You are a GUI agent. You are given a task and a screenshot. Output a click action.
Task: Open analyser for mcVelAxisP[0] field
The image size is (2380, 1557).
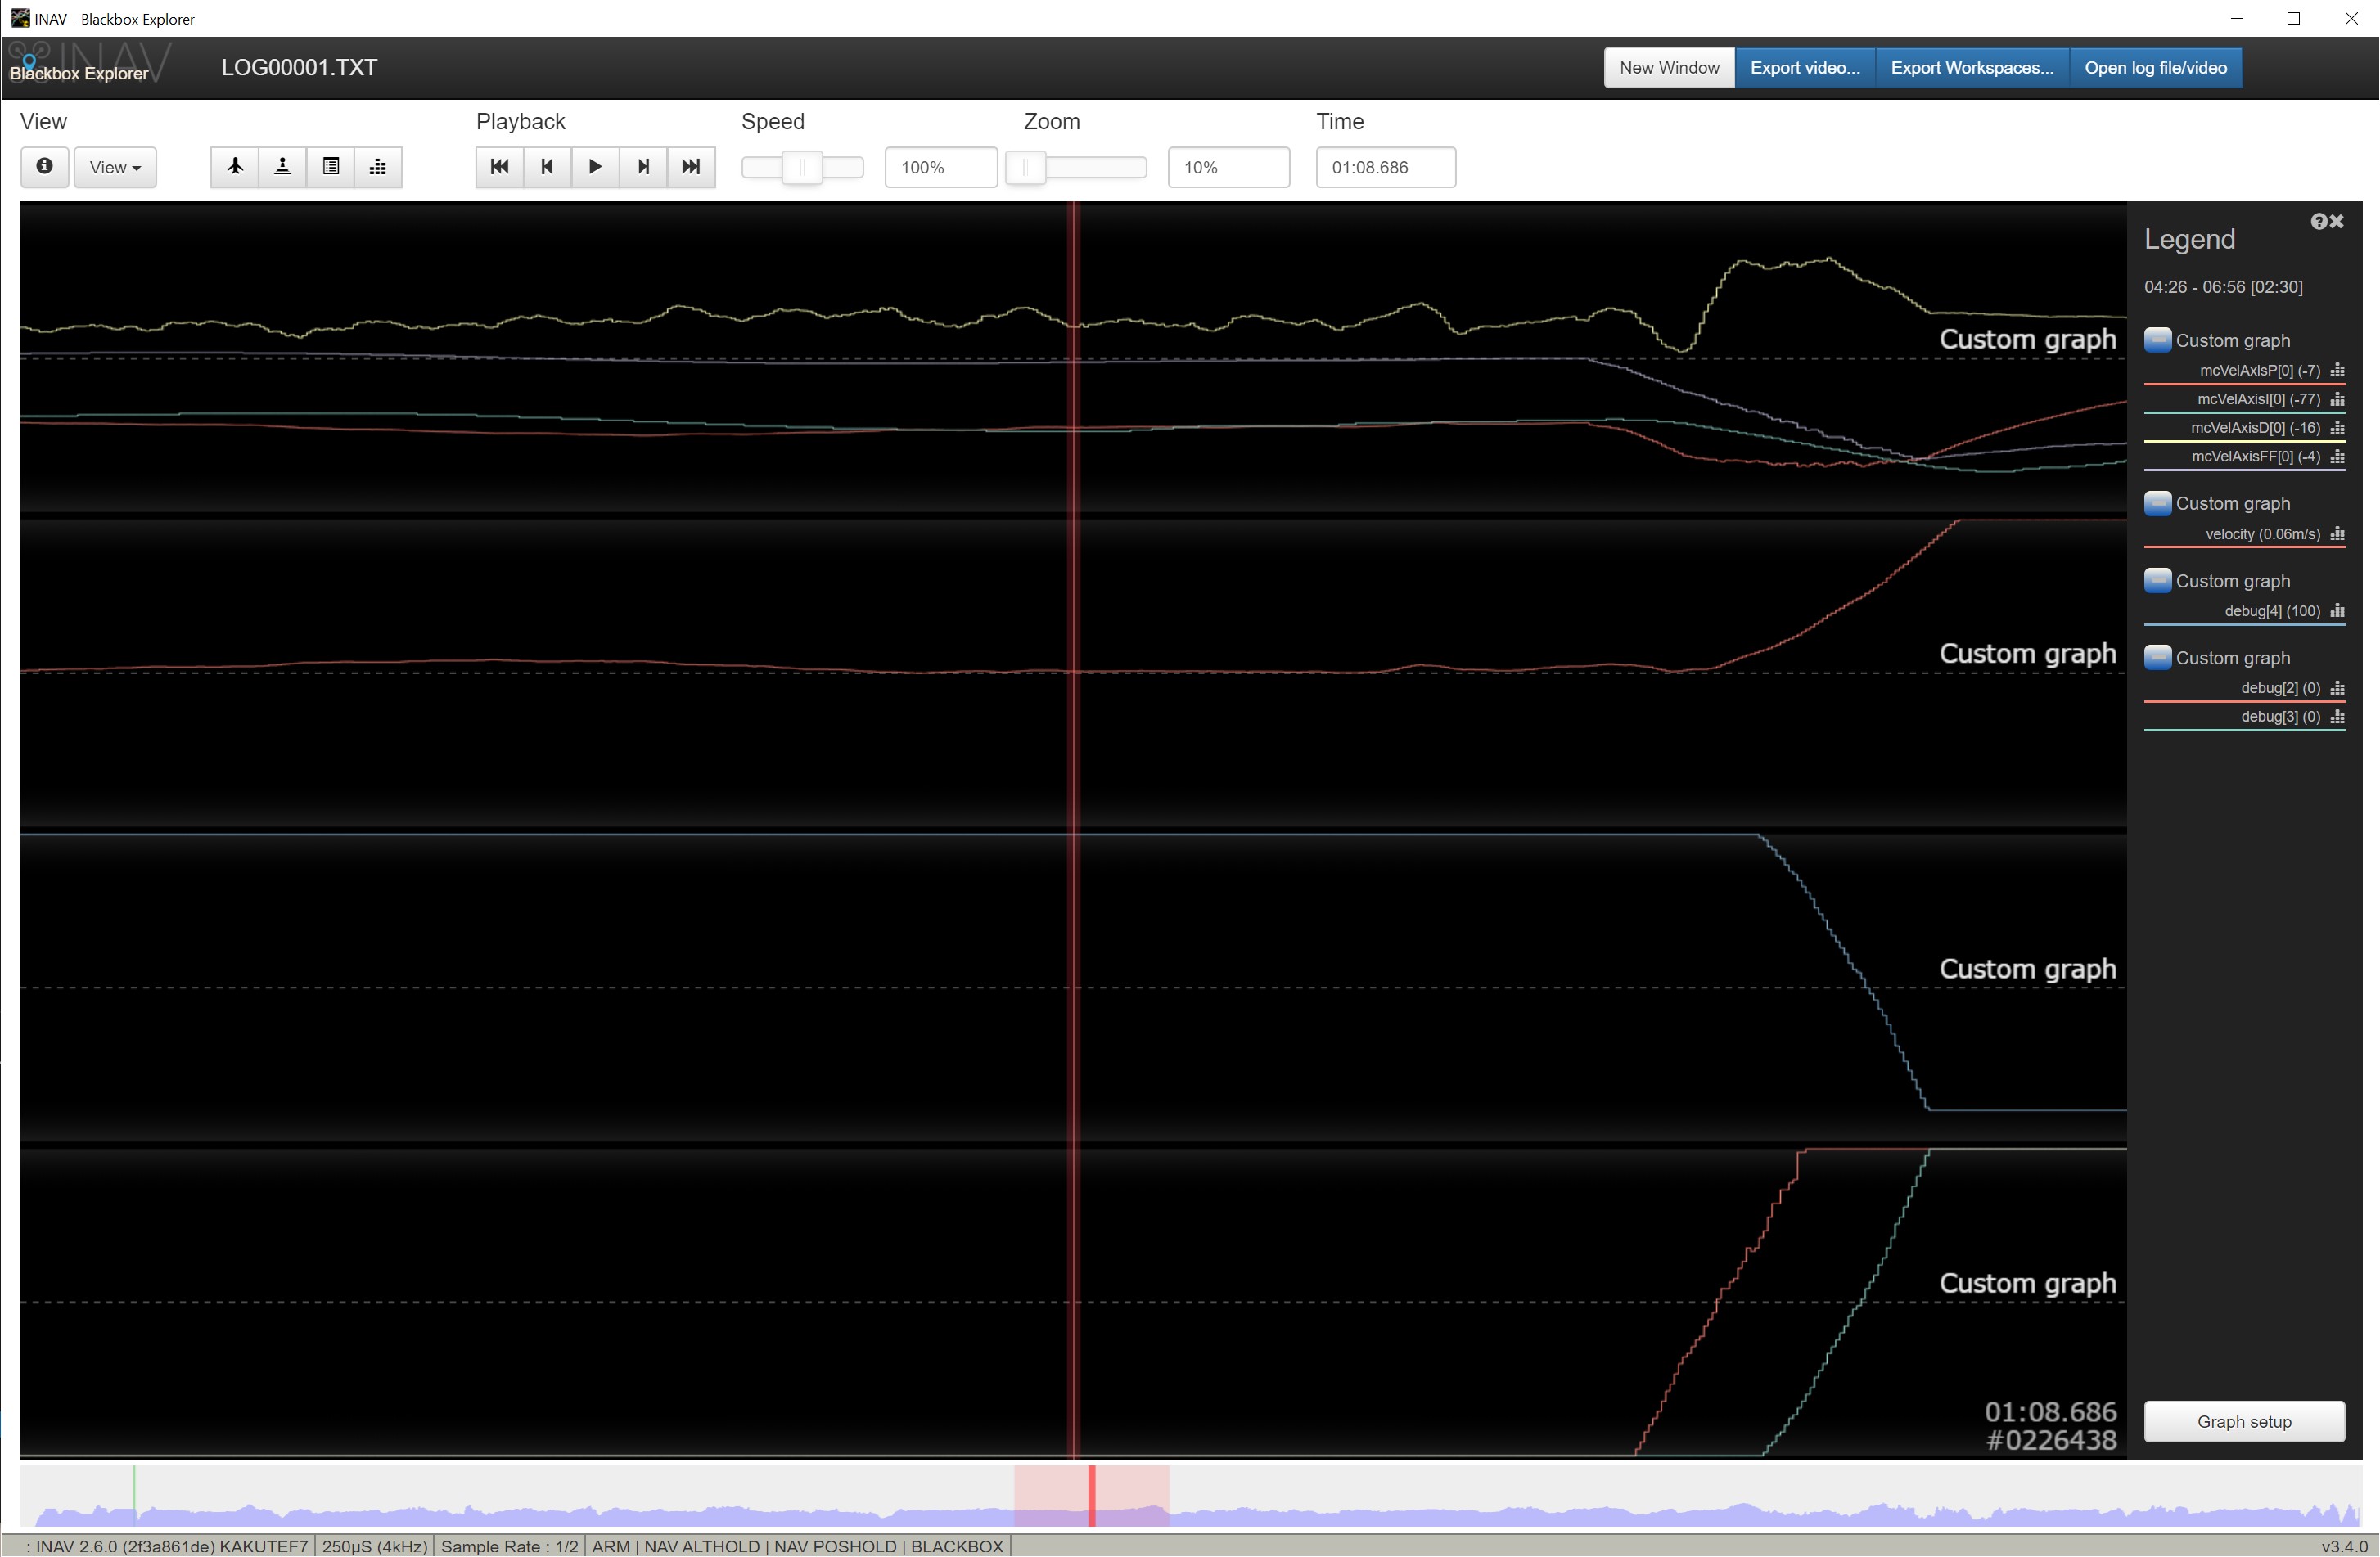2337,371
